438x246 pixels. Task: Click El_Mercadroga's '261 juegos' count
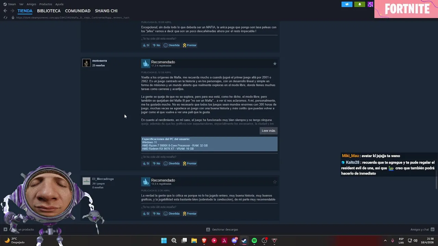[x=99, y=184]
